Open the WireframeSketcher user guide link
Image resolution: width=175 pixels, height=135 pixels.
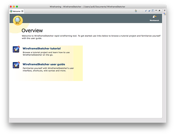click(x=44, y=64)
